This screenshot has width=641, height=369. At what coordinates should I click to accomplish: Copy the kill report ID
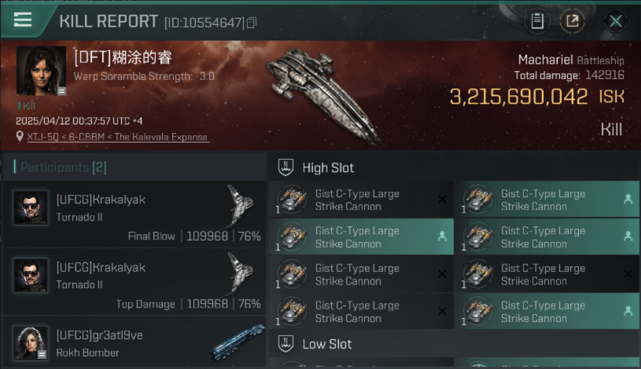pos(251,23)
